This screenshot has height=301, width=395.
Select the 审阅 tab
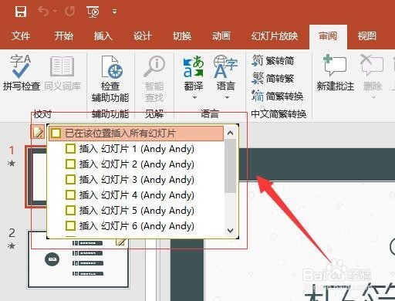click(x=328, y=36)
